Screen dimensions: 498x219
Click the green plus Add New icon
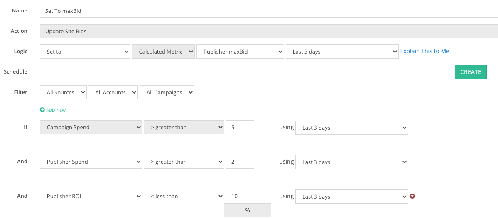pos(42,110)
